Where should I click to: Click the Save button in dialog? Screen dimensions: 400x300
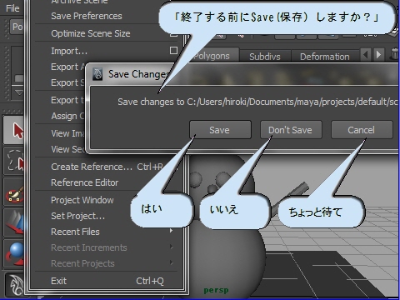[x=220, y=130]
